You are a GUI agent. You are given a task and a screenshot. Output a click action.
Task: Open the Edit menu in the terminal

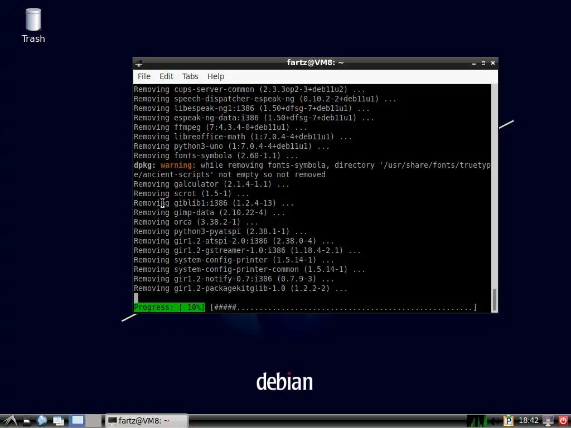166,76
